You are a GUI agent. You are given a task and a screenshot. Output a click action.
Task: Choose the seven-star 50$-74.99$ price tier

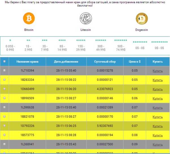point(120,45)
